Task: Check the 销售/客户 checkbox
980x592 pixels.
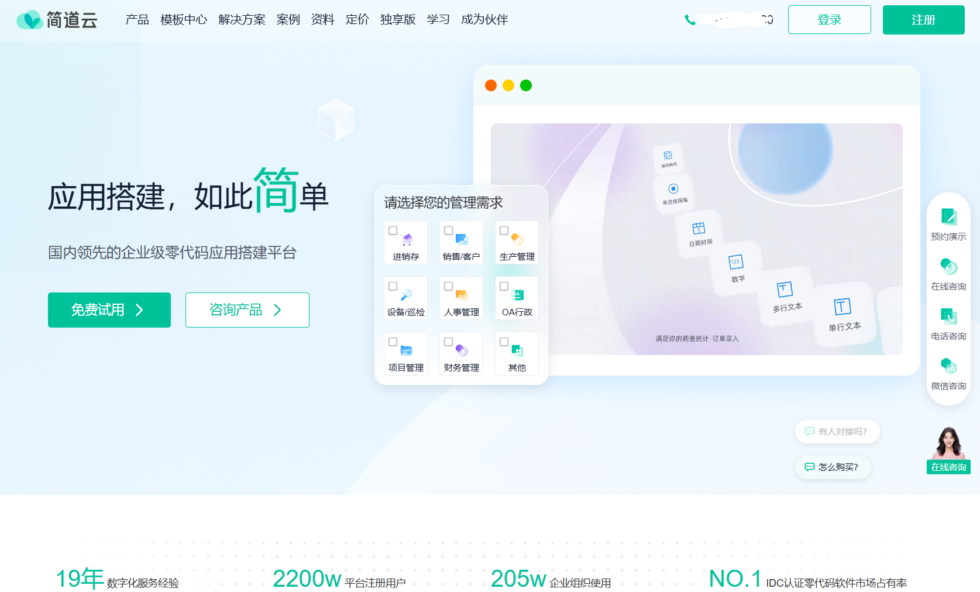Action: tap(448, 230)
